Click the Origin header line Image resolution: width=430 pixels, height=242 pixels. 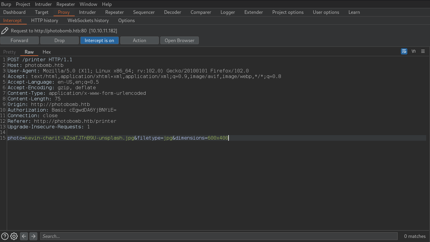(x=49, y=104)
